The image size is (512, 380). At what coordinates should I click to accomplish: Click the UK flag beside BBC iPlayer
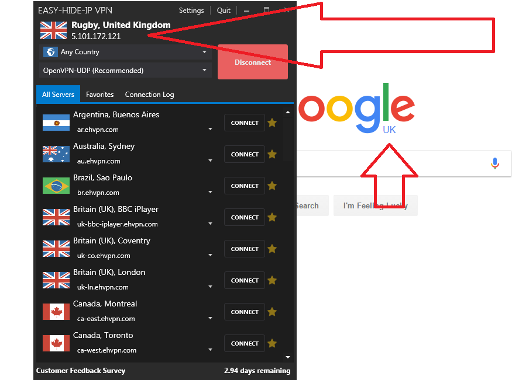(x=56, y=217)
